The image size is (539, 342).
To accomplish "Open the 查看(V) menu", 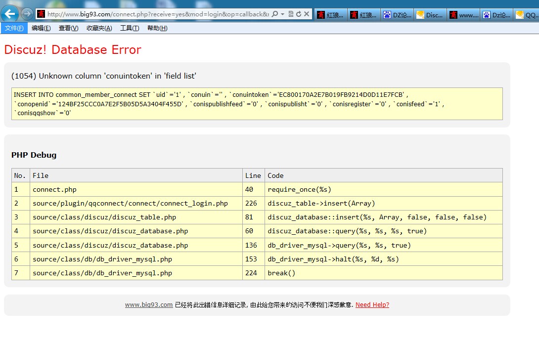I will (68, 28).
